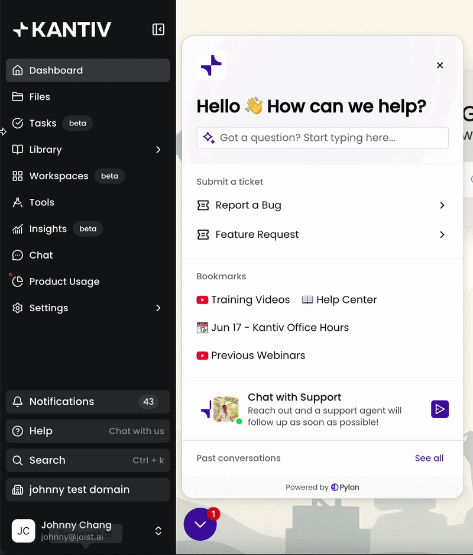
Task: Select the Library menu item
Action: [x=88, y=149]
